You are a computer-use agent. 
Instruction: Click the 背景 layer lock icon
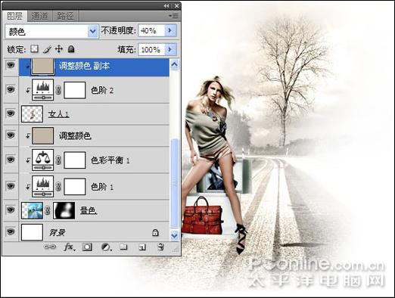[x=155, y=232]
